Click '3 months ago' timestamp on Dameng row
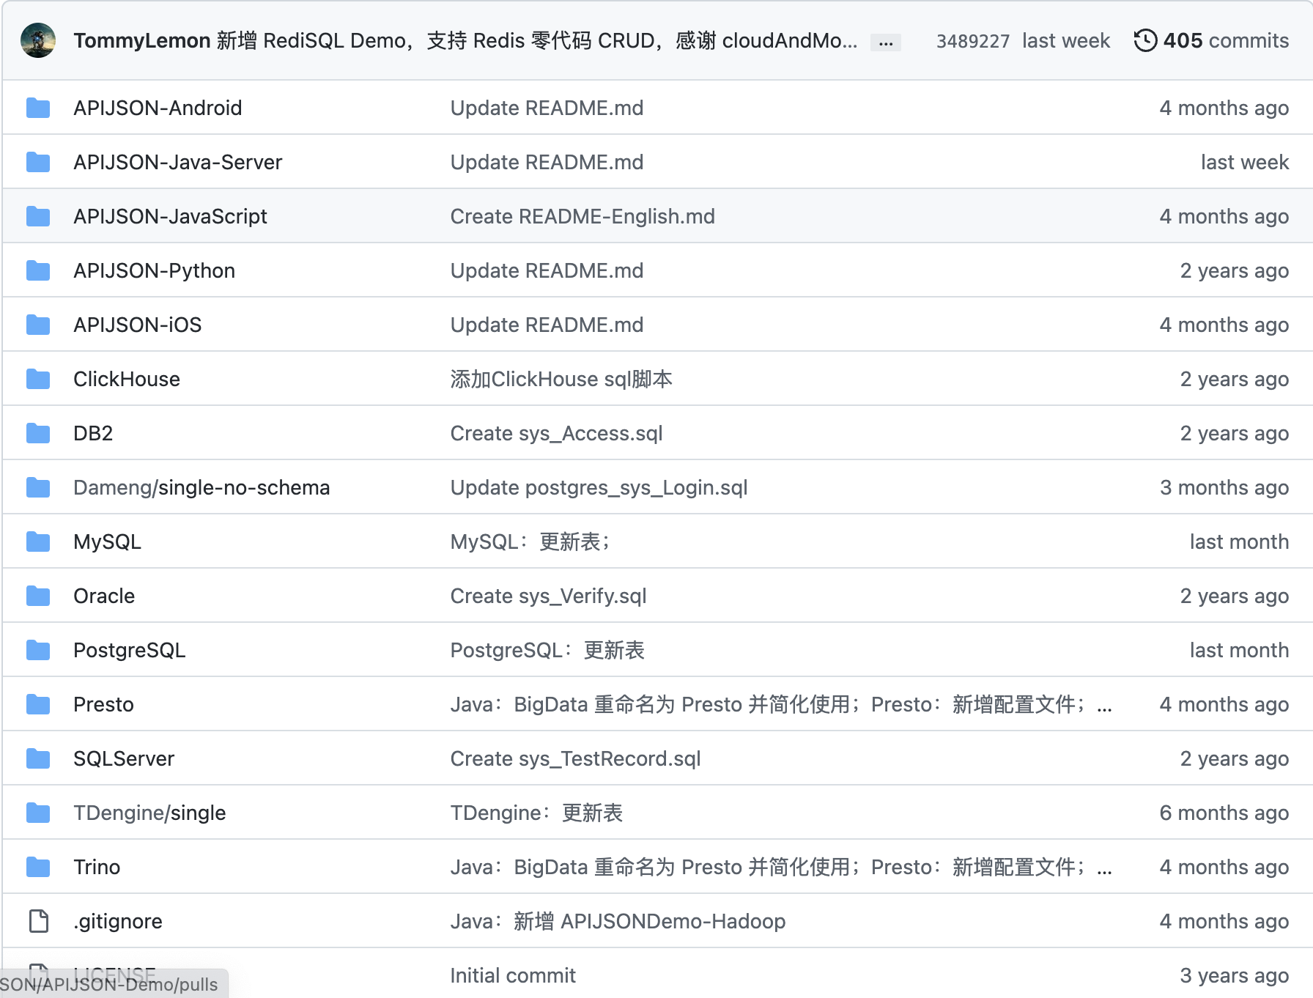Viewport: 1313px width, 998px height. click(1224, 487)
